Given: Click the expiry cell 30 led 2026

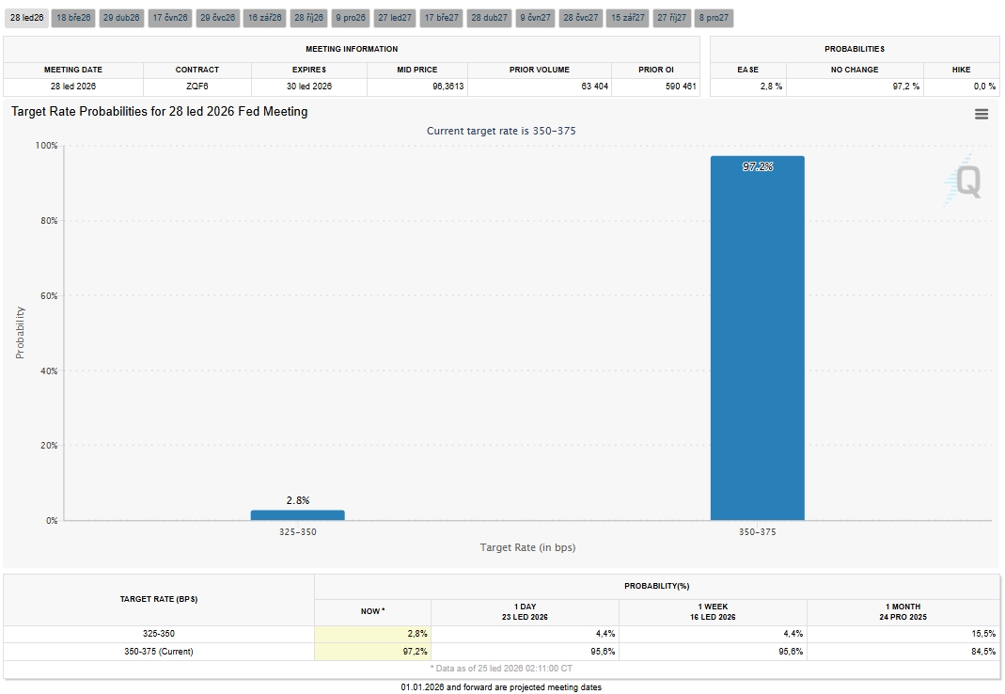Looking at the screenshot, I should pyautogui.click(x=309, y=87).
